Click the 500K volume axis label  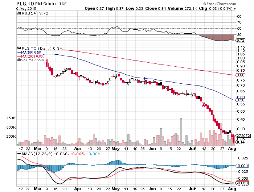[11, 128]
